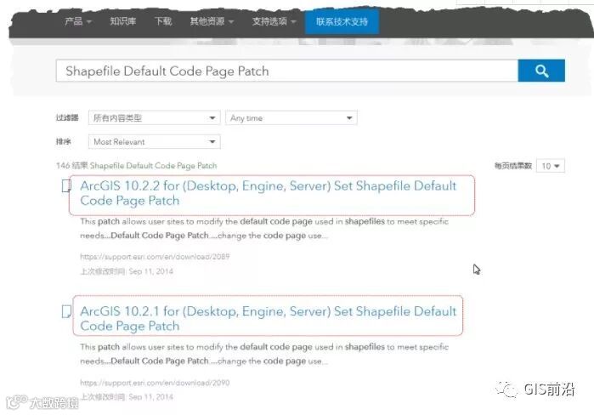Expand the 其他资源 menu

212,21
